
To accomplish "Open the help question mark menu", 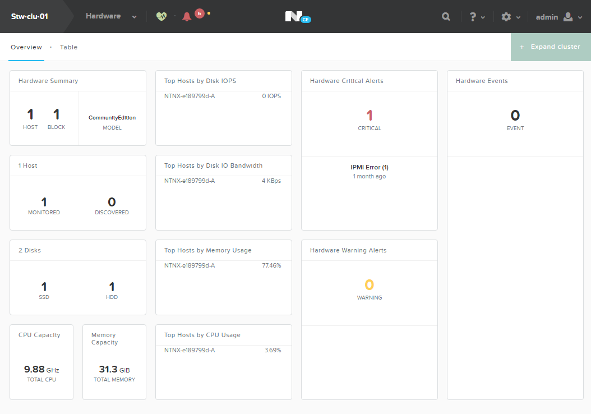I will point(473,16).
